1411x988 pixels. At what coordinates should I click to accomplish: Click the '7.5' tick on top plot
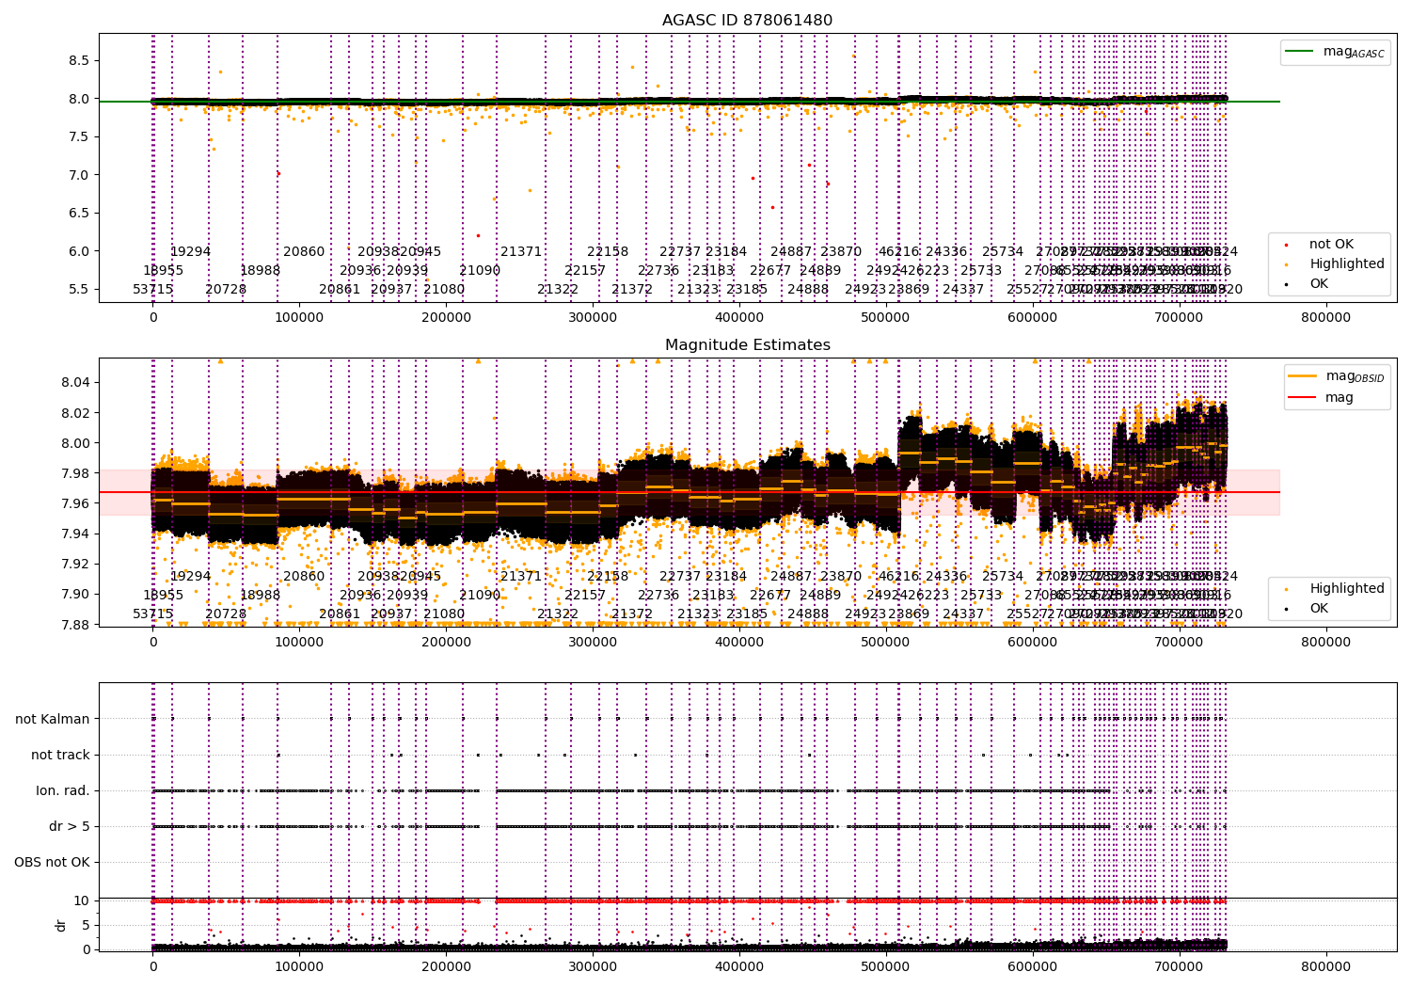coord(79,136)
